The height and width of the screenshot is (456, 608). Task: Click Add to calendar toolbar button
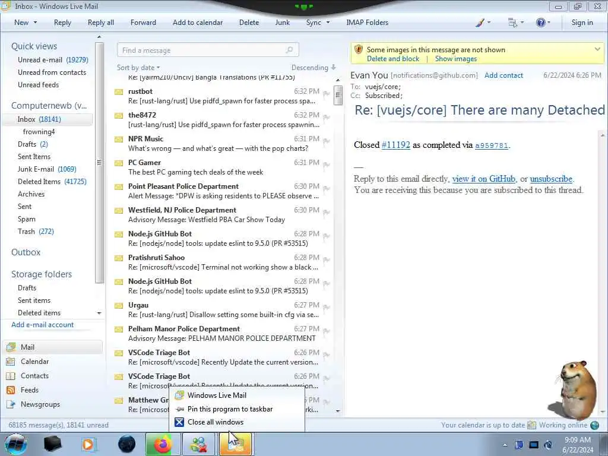(x=198, y=23)
